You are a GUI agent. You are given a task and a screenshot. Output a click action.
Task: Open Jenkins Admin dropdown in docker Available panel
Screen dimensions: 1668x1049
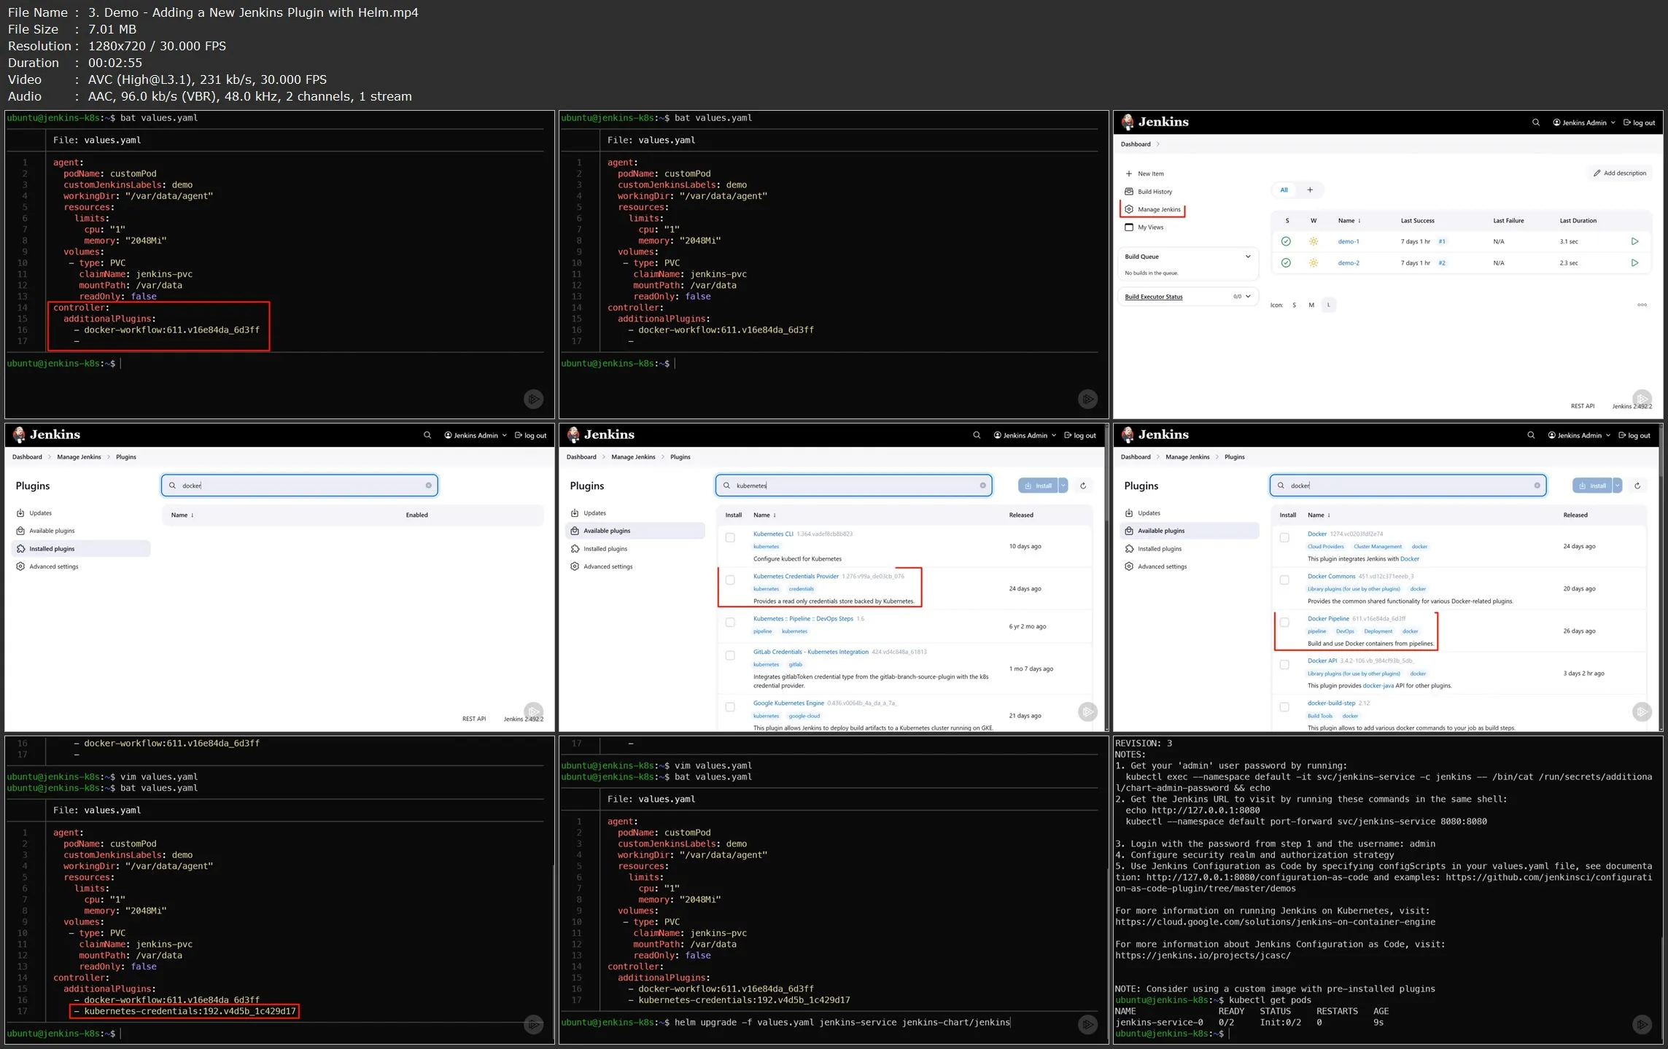(1578, 435)
